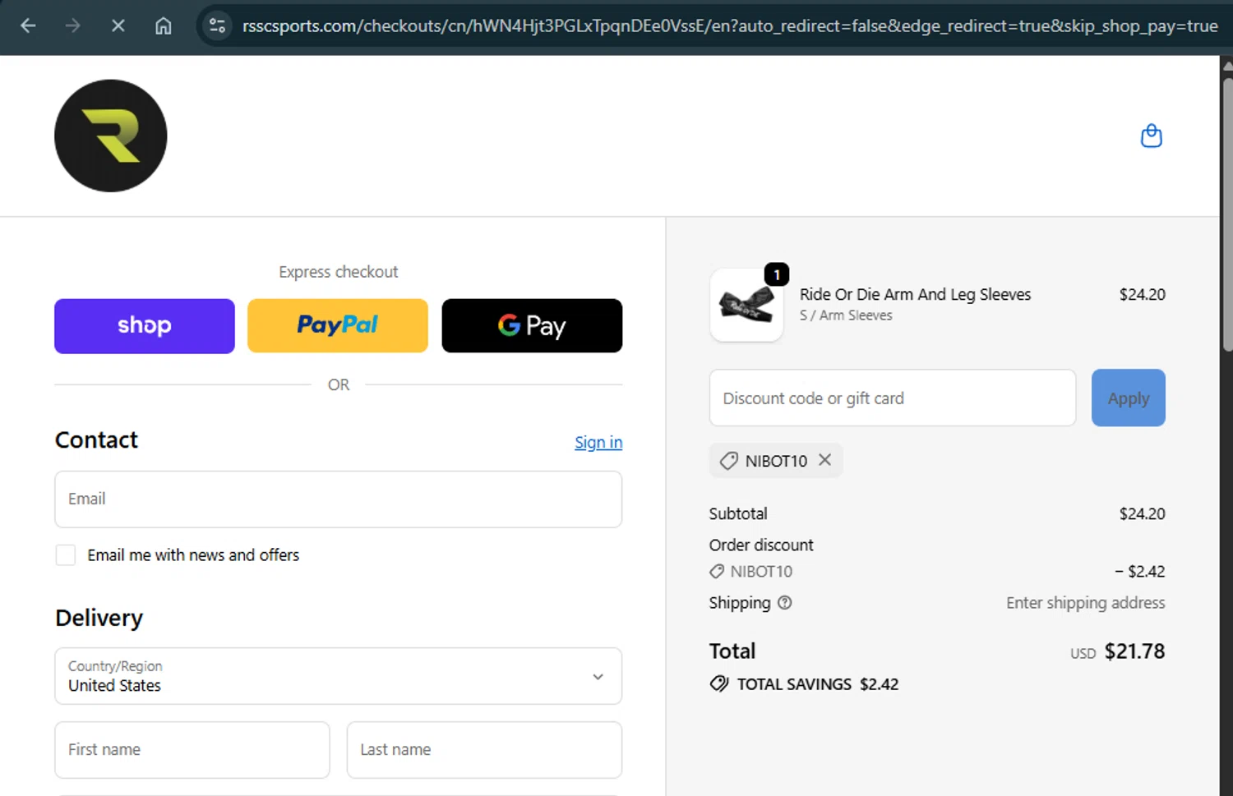Image resolution: width=1233 pixels, height=796 pixels.
Task: Choose PayPal express checkout
Action: (338, 325)
